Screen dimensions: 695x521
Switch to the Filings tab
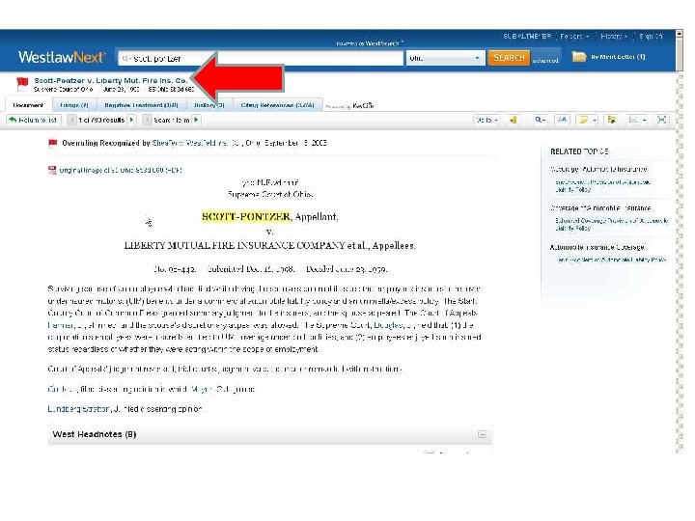coord(74,105)
